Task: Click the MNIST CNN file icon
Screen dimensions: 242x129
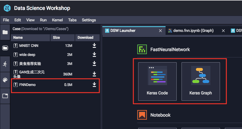Action: point(15,46)
